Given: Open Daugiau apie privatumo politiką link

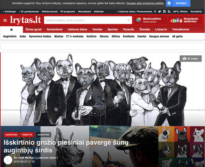Looking at the screenshot, I should [x=145, y=3].
